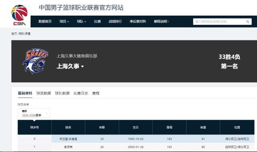The image size is (257, 152).
Task: Expand the 球队 nav dropdown
Action: (82, 21)
